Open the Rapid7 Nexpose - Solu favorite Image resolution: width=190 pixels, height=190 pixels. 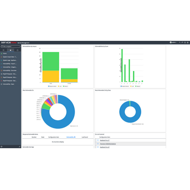coord(10,77)
